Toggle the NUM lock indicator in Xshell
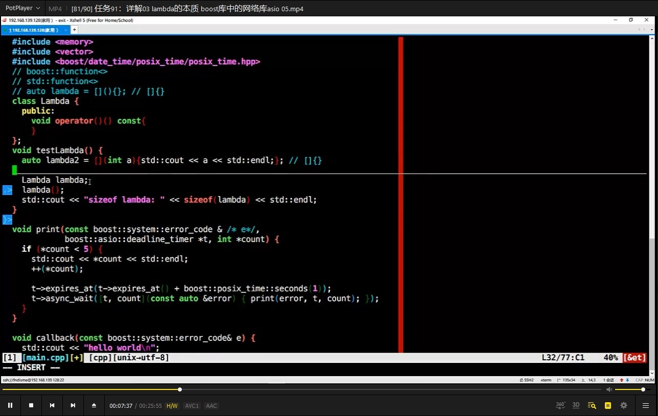Screen dimensions: 658x416 click(x=649, y=380)
